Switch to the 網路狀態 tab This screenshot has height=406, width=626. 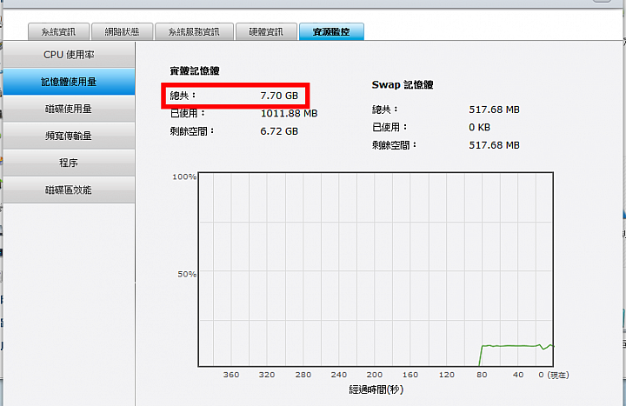[123, 32]
